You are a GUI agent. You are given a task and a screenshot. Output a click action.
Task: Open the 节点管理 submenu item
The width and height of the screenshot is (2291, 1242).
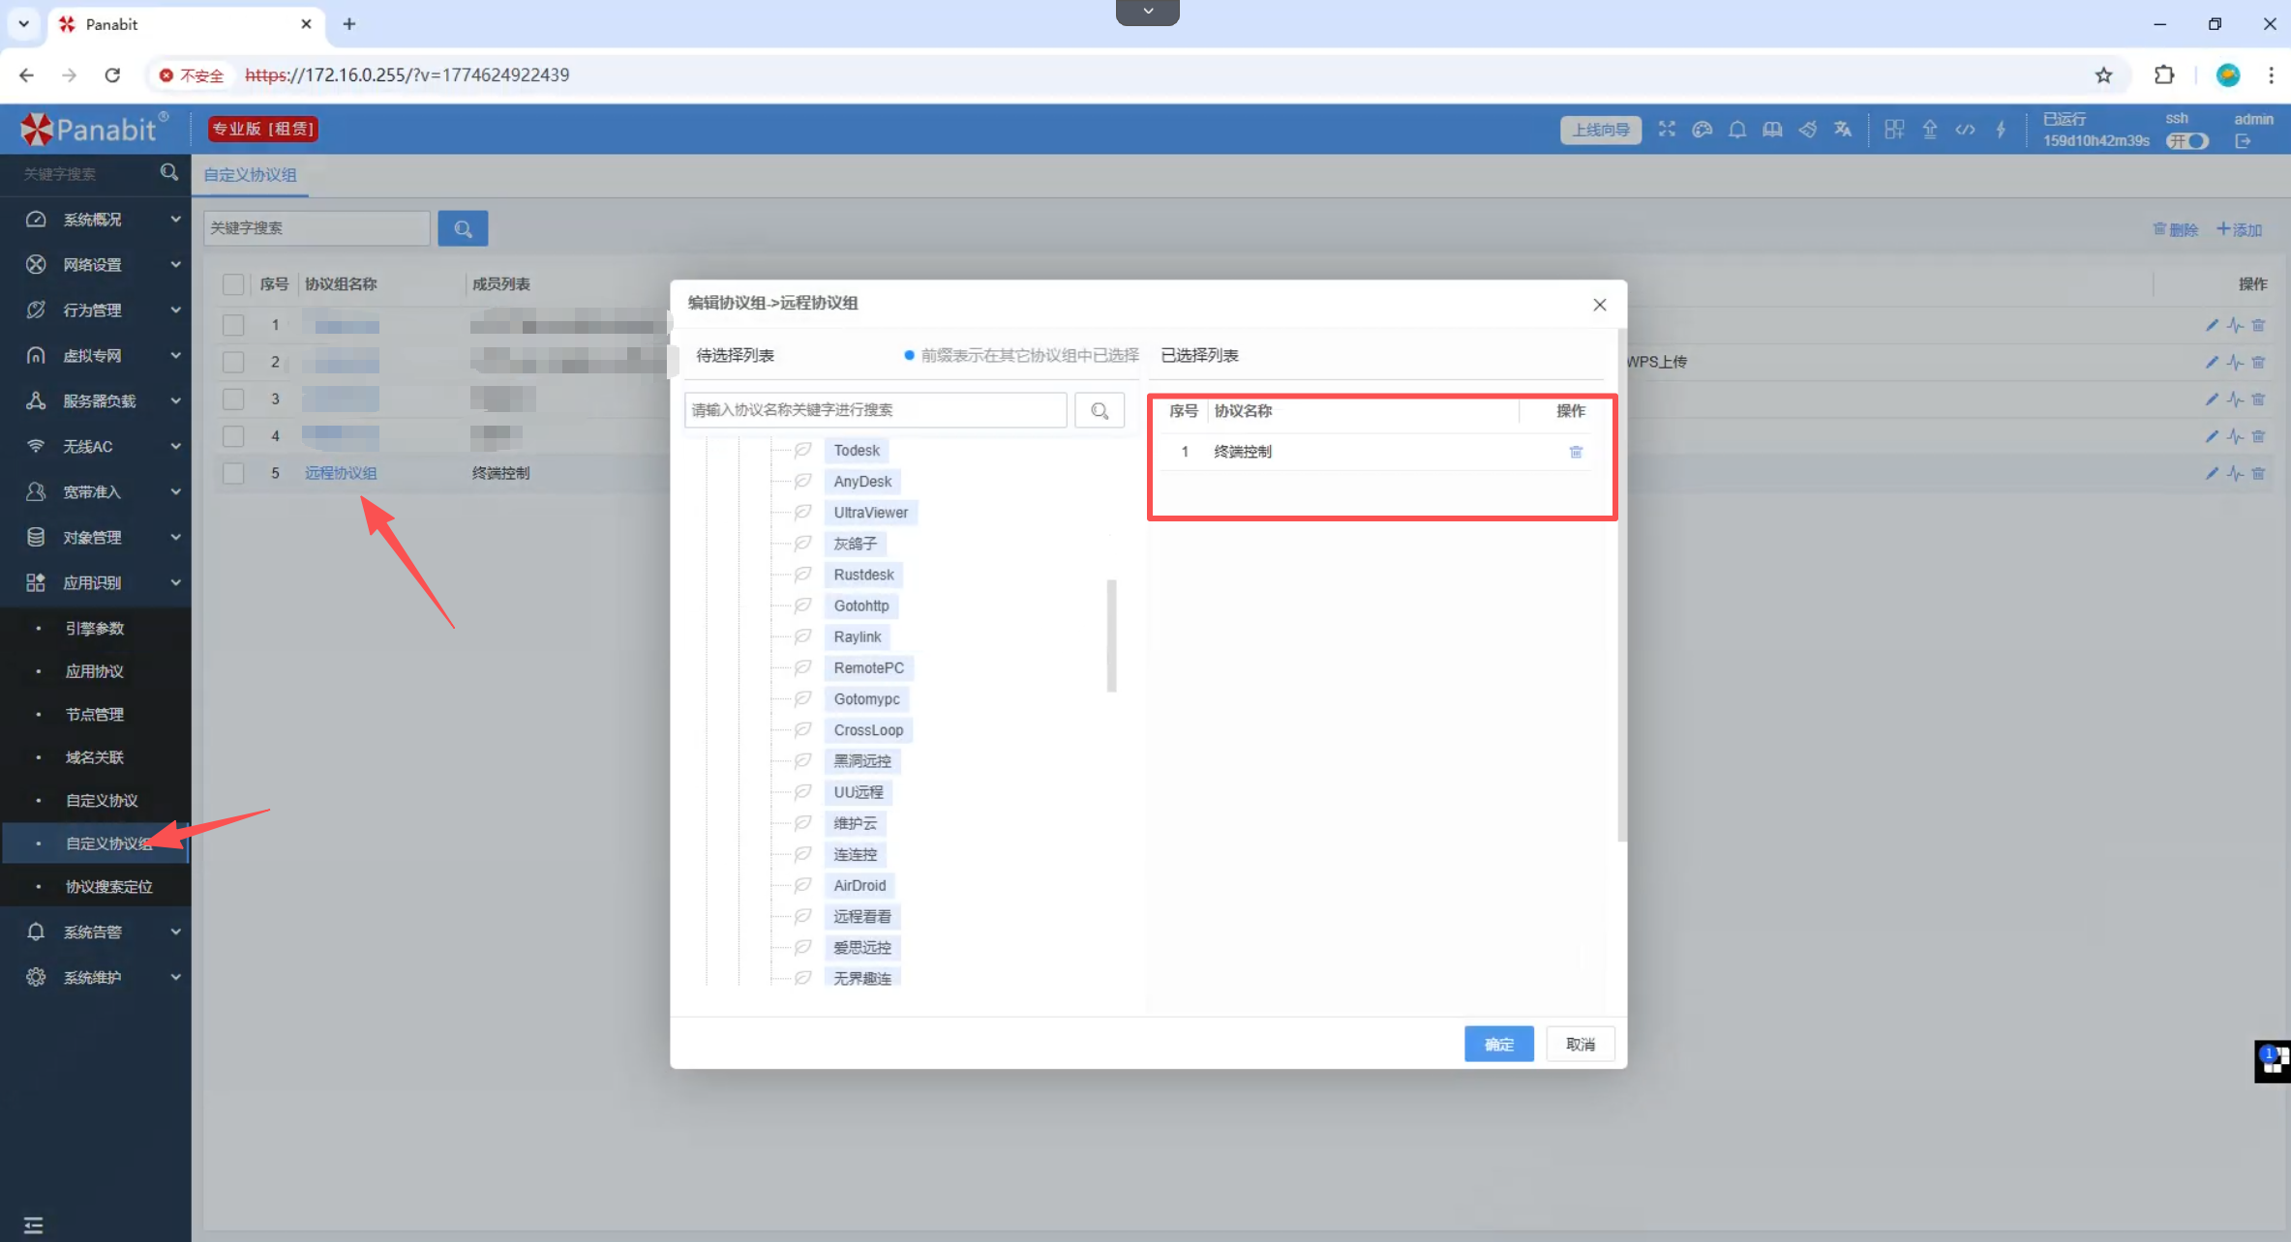pyautogui.click(x=95, y=715)
